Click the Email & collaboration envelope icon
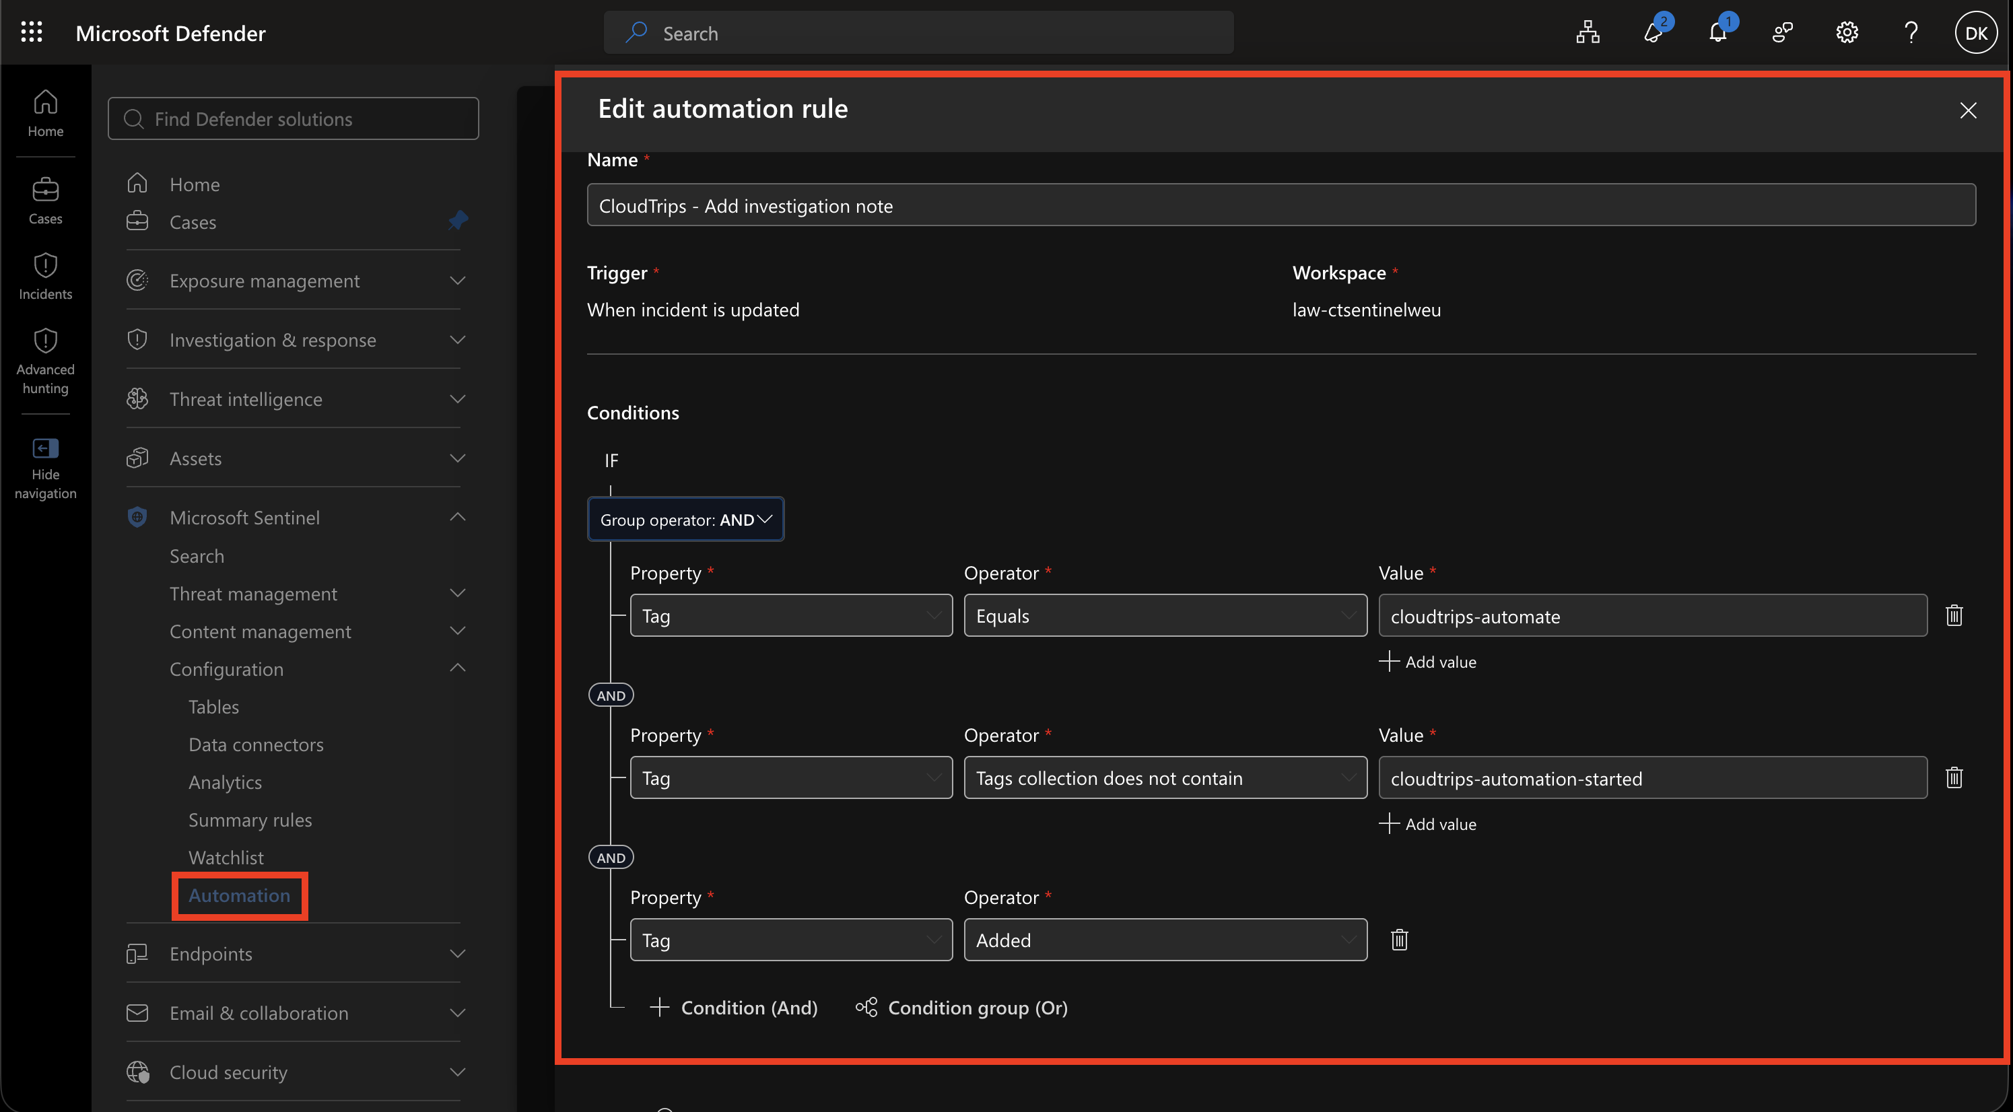This screenshot has width=2013, height=1112. pos(137,1013)
